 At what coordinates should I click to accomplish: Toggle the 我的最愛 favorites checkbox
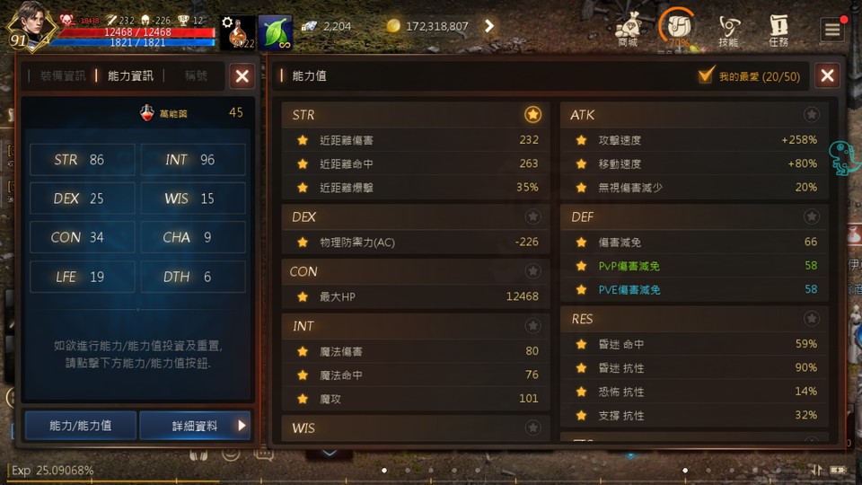point(706,75)
